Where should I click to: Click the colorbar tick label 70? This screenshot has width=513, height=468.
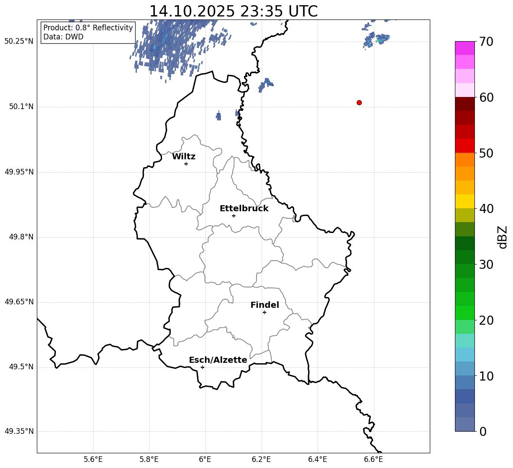(486, 42)
